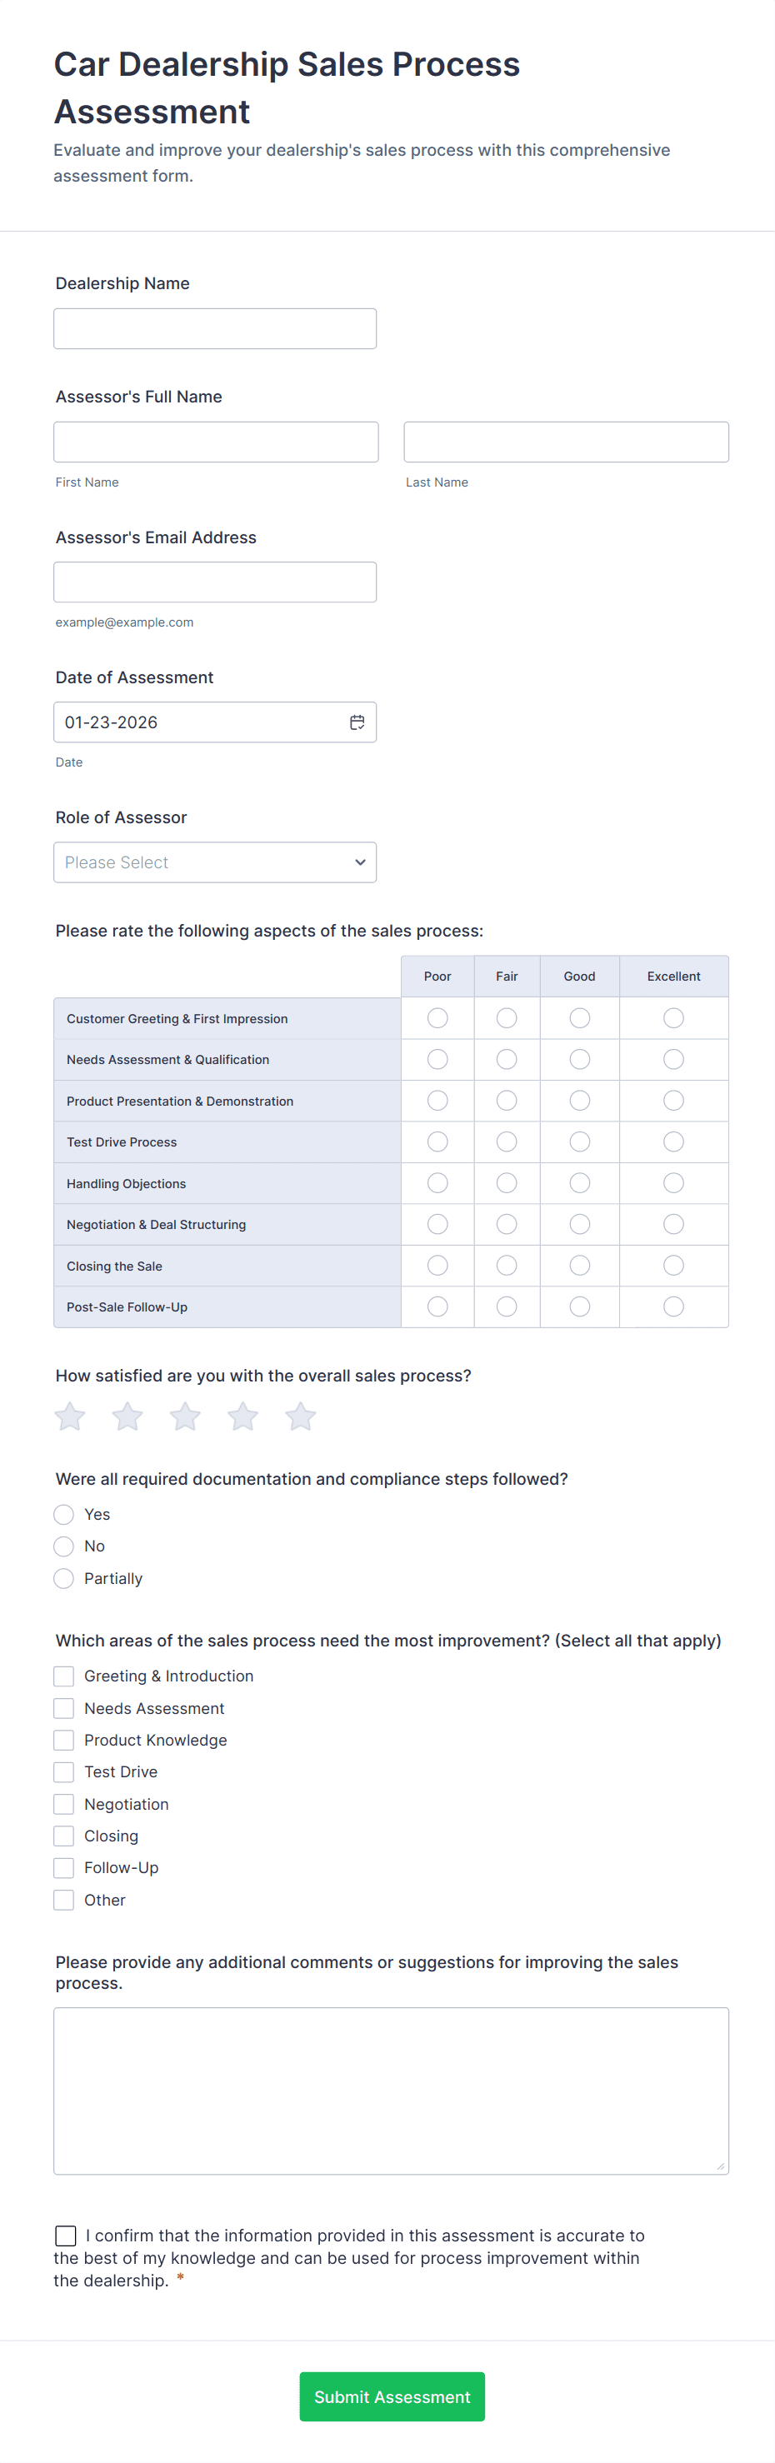
Task: Rate overall satisfaction one star
Action: pyautogui.click(x=70, y=1416)
